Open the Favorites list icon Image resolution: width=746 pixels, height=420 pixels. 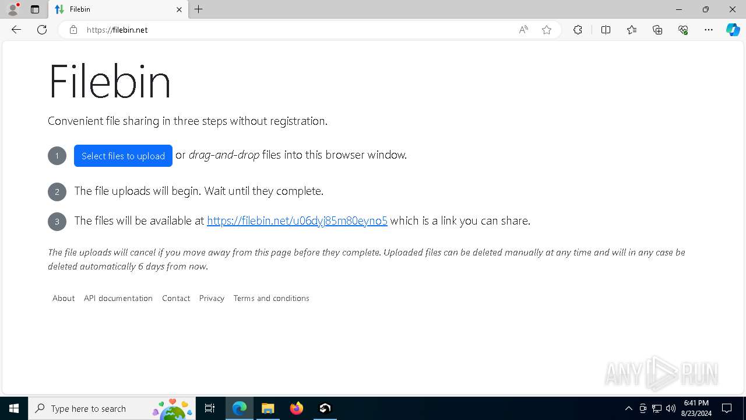pyautogui.click(x=632, y=30)
